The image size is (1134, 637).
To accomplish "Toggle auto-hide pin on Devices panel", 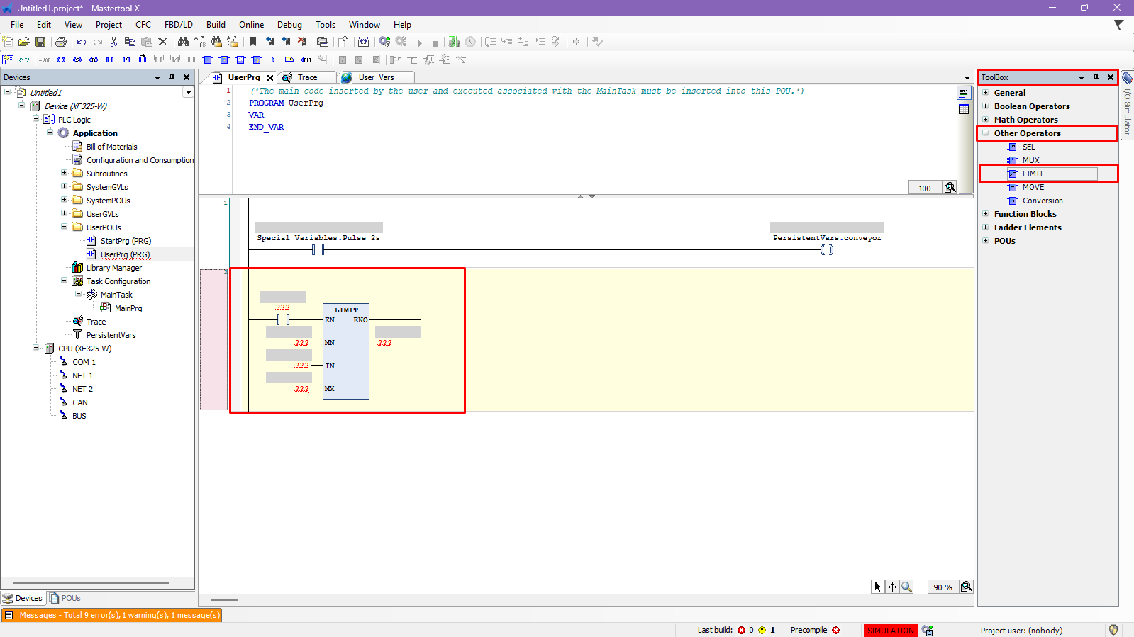I will pyautogui.click(x=172, y=77).
